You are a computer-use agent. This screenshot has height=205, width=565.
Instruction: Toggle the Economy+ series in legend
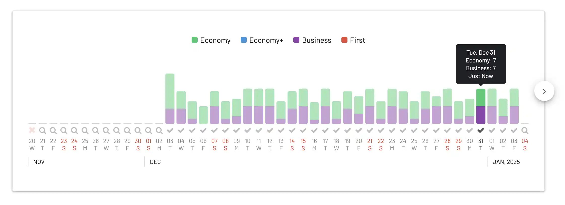262,40
